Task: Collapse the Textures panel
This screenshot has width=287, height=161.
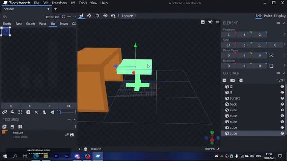Action: coord(74,119)
